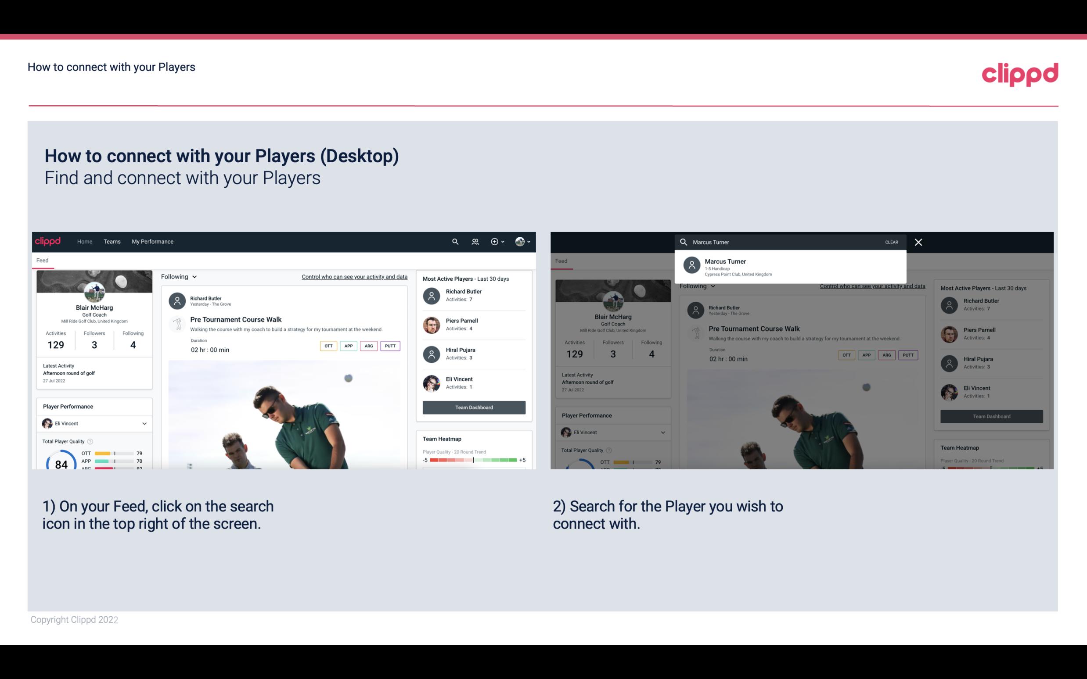Click Team Dashboard button
The width and height of the screenshot is (1087, 679).
(473, 407)
